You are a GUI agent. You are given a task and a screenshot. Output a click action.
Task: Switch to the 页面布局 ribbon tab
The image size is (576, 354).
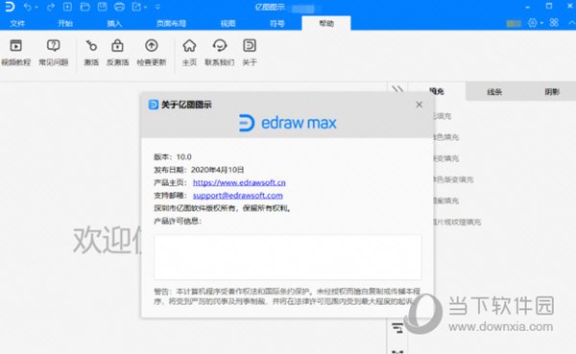[171, 23]
